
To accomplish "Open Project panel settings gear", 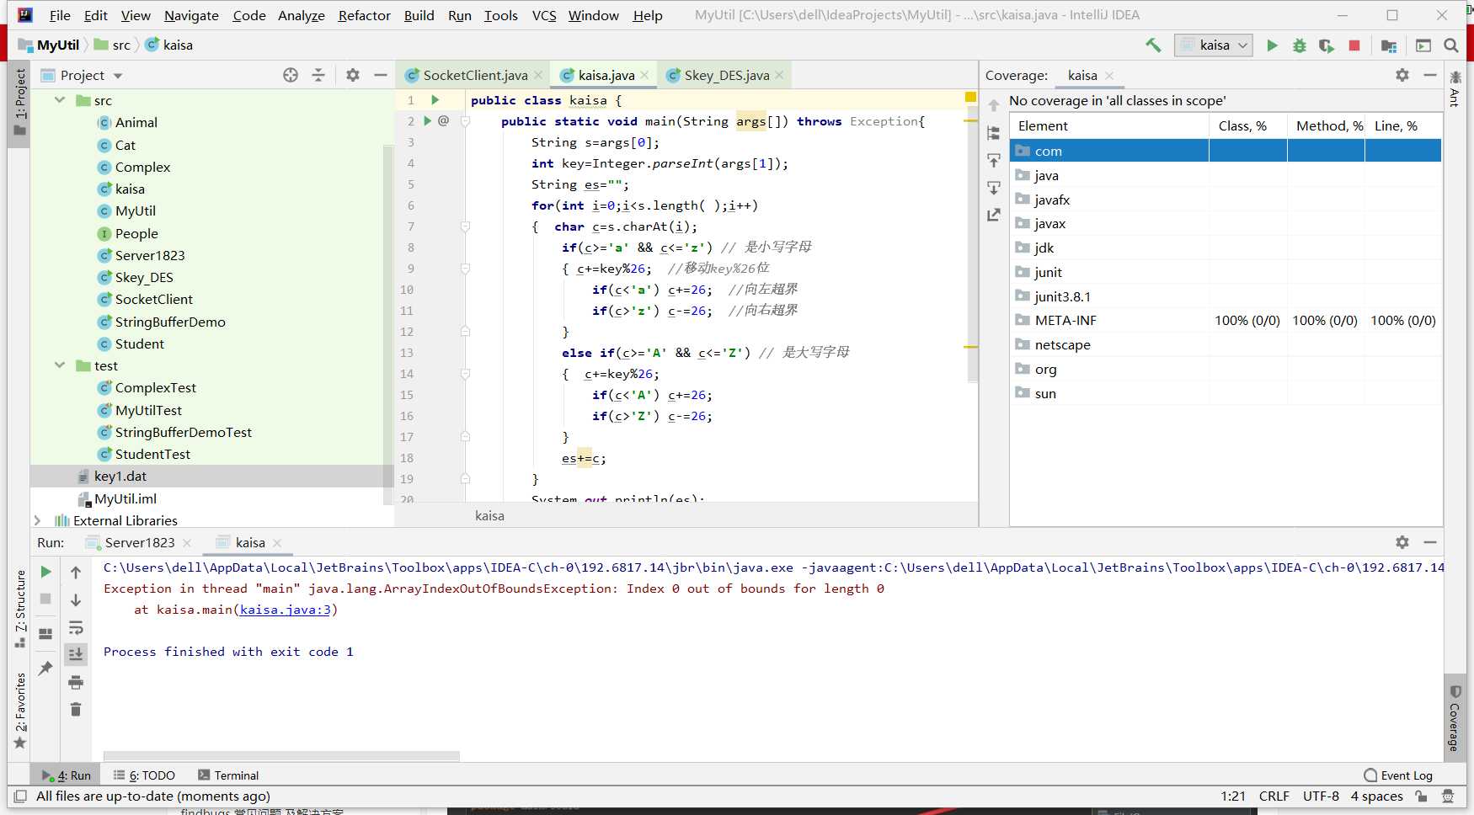I will point(353,75).
